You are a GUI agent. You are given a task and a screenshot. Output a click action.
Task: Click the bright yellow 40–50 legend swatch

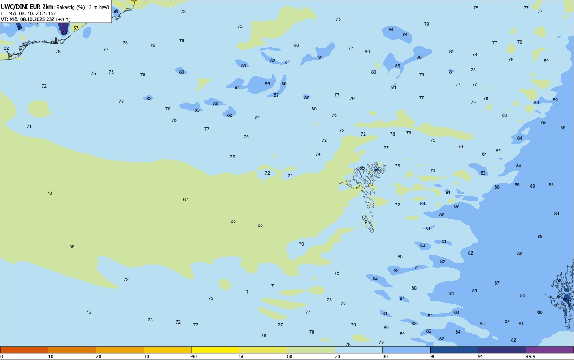215,350
